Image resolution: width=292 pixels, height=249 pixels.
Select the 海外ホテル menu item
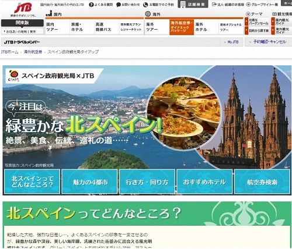(x=206, y=27)
